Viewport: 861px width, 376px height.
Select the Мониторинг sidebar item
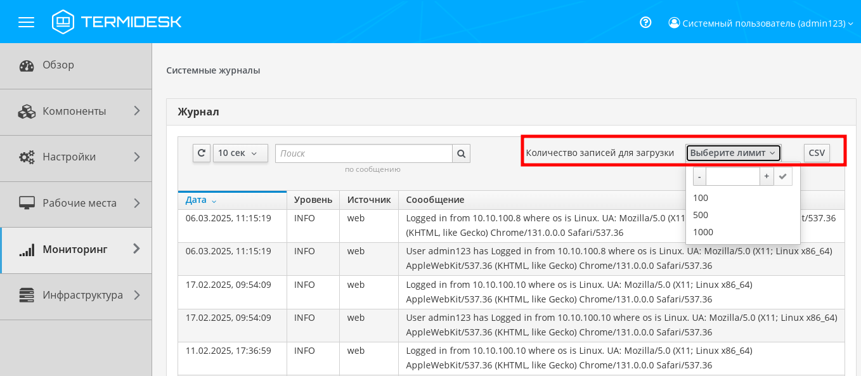pyautogui.click(x=75, y=250)
